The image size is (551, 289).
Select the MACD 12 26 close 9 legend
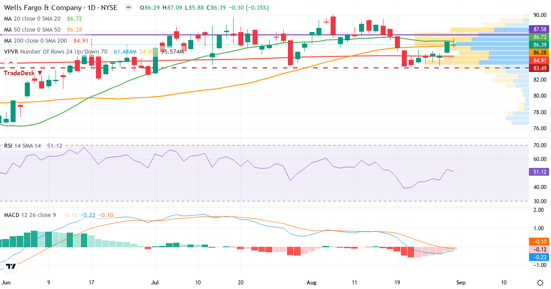[x=31, y=215]
